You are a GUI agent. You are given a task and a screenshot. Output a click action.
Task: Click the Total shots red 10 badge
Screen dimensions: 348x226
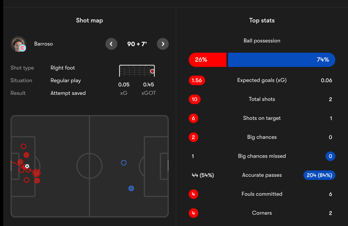pyautogui.click(x=195, y=99)
